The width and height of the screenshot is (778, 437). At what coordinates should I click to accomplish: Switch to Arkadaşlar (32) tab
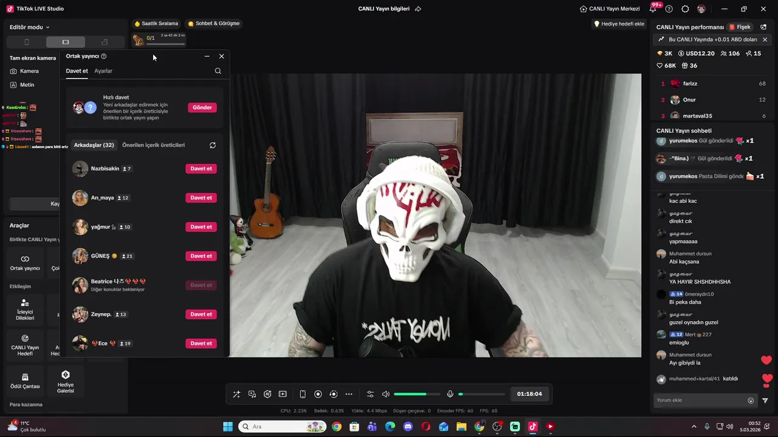(x=94, y=145)
